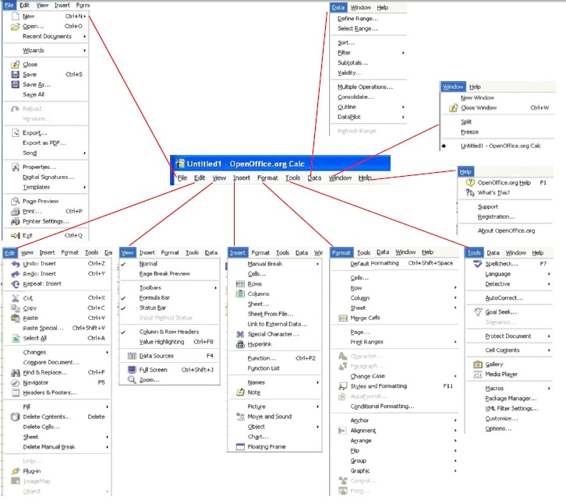Select the Untitled1 radio bullet in Window menu
The width and height of the screenshot is (566, 503).
(444, 146)
